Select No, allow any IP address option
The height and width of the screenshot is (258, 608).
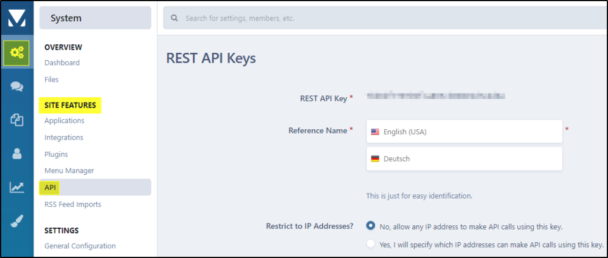tap(371, 225)
